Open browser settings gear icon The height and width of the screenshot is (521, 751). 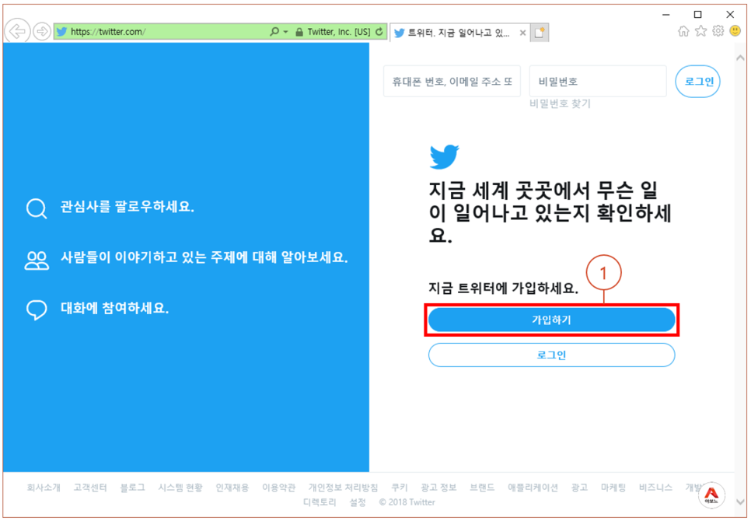point(718,31)
